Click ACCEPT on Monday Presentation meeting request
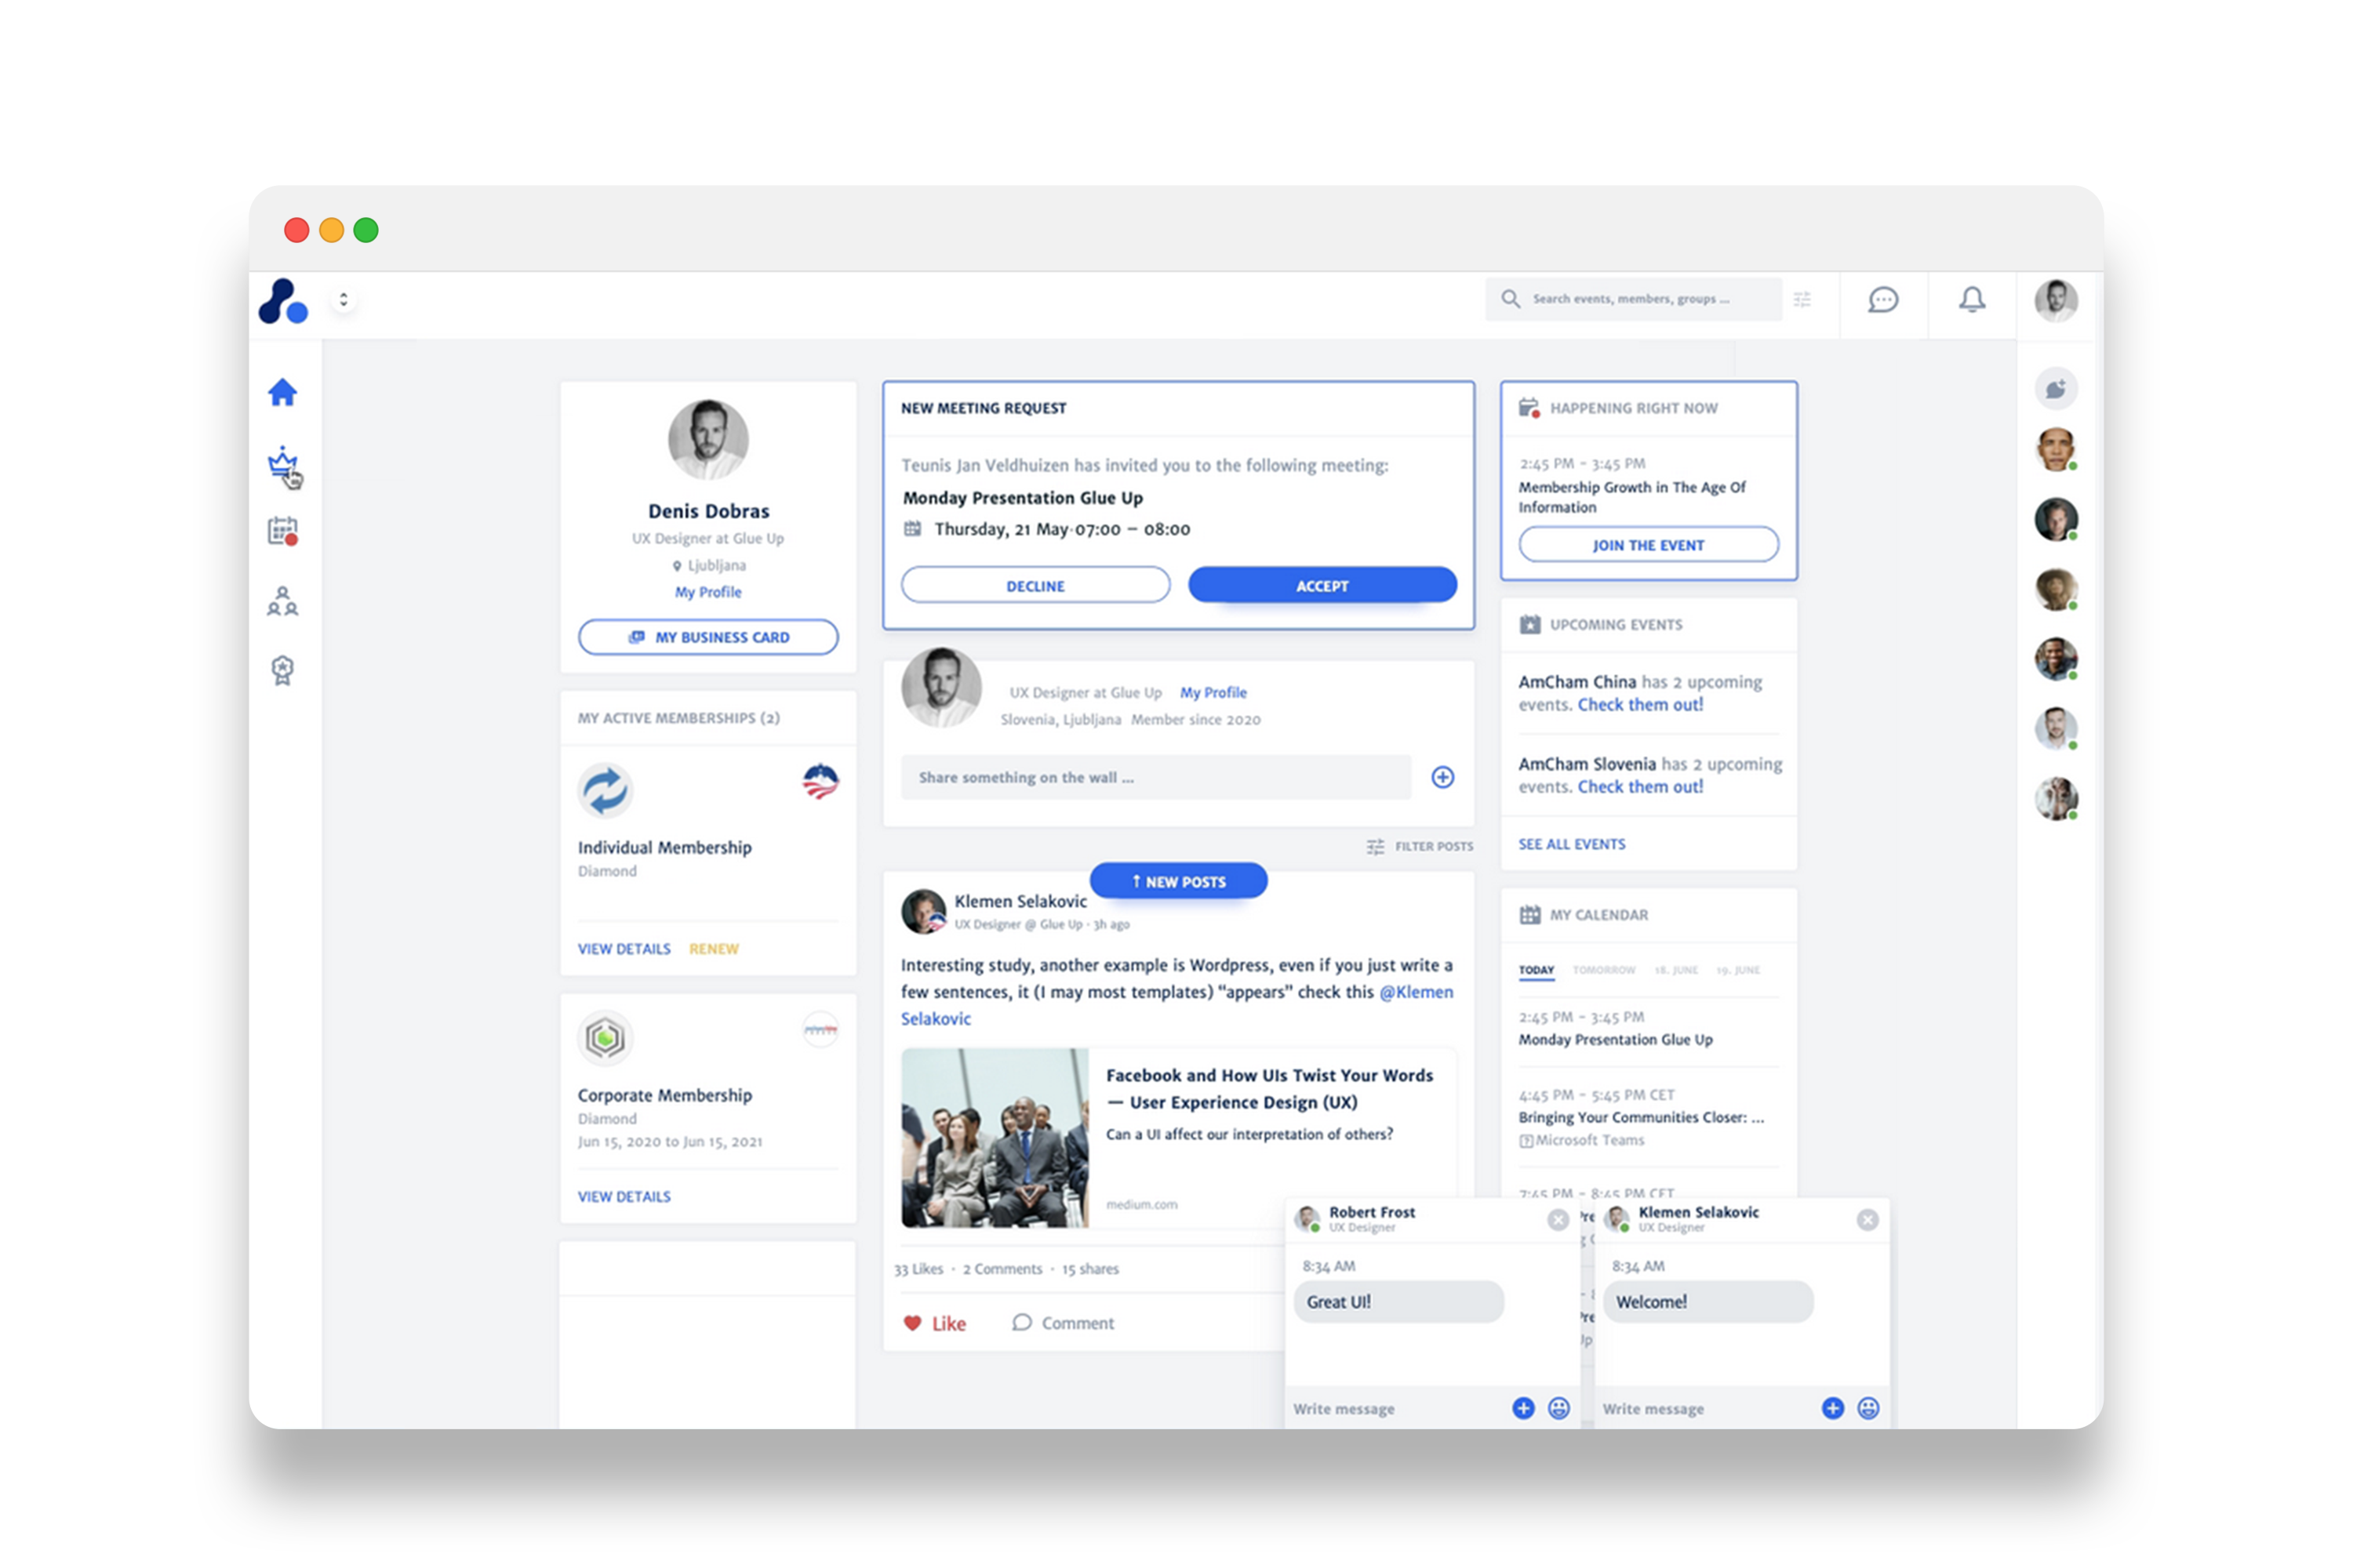This screenshot has width=2353, height=1568. coord(1324,585)
